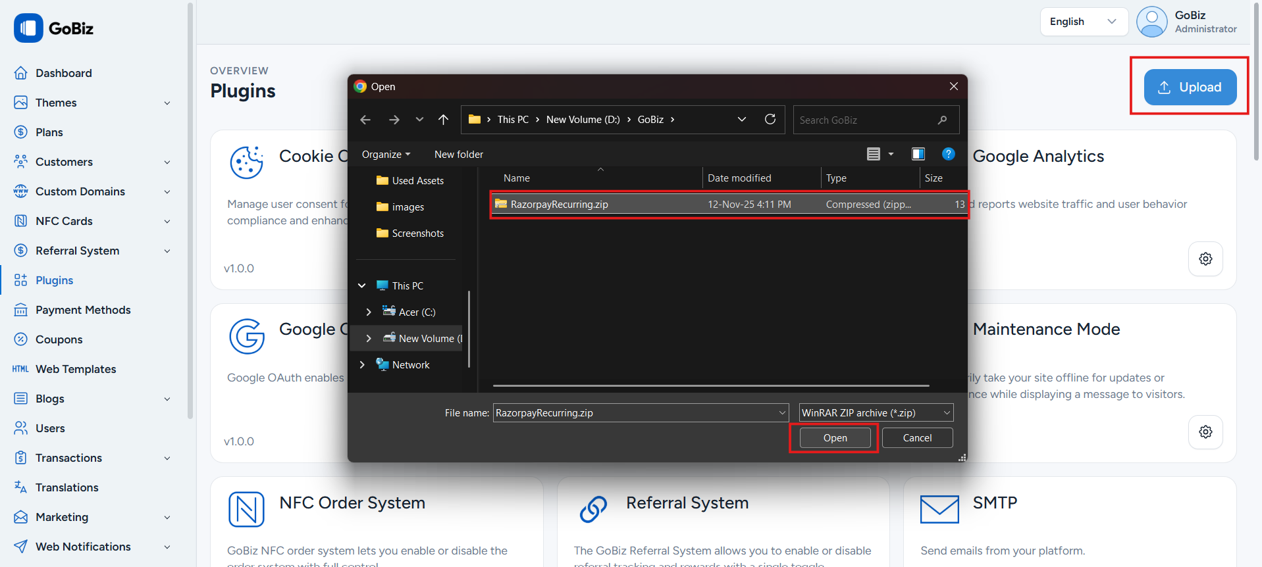Change the view layout icon
Image resolution: width=1262 pixels, height=567 pixels.
[x=874, y=154]
